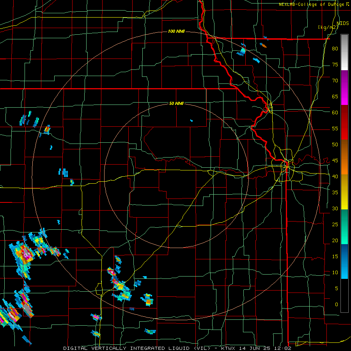
Task: Click the 0 value on the color scale
Action: coord(336,305)
